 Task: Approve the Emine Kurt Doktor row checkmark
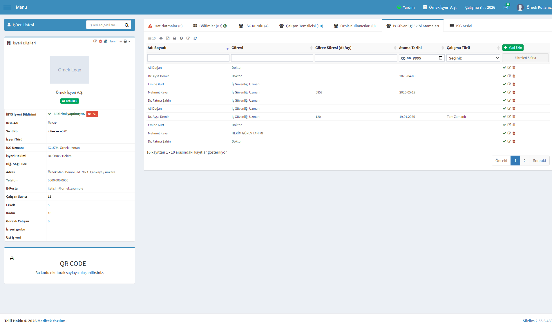pyautogui.click(x=504, y=125)
